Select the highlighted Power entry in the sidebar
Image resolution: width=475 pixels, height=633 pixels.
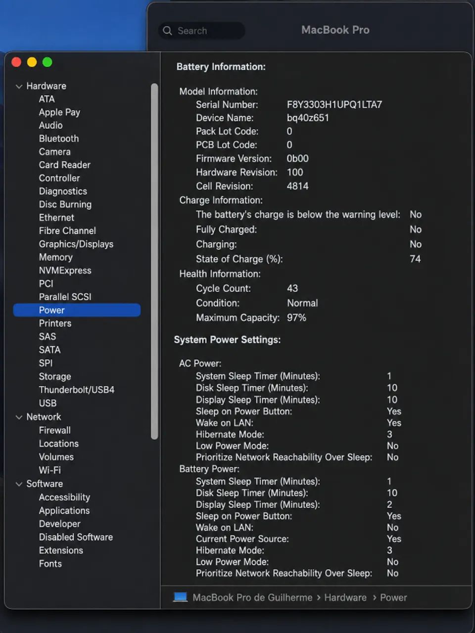(77, 310)
